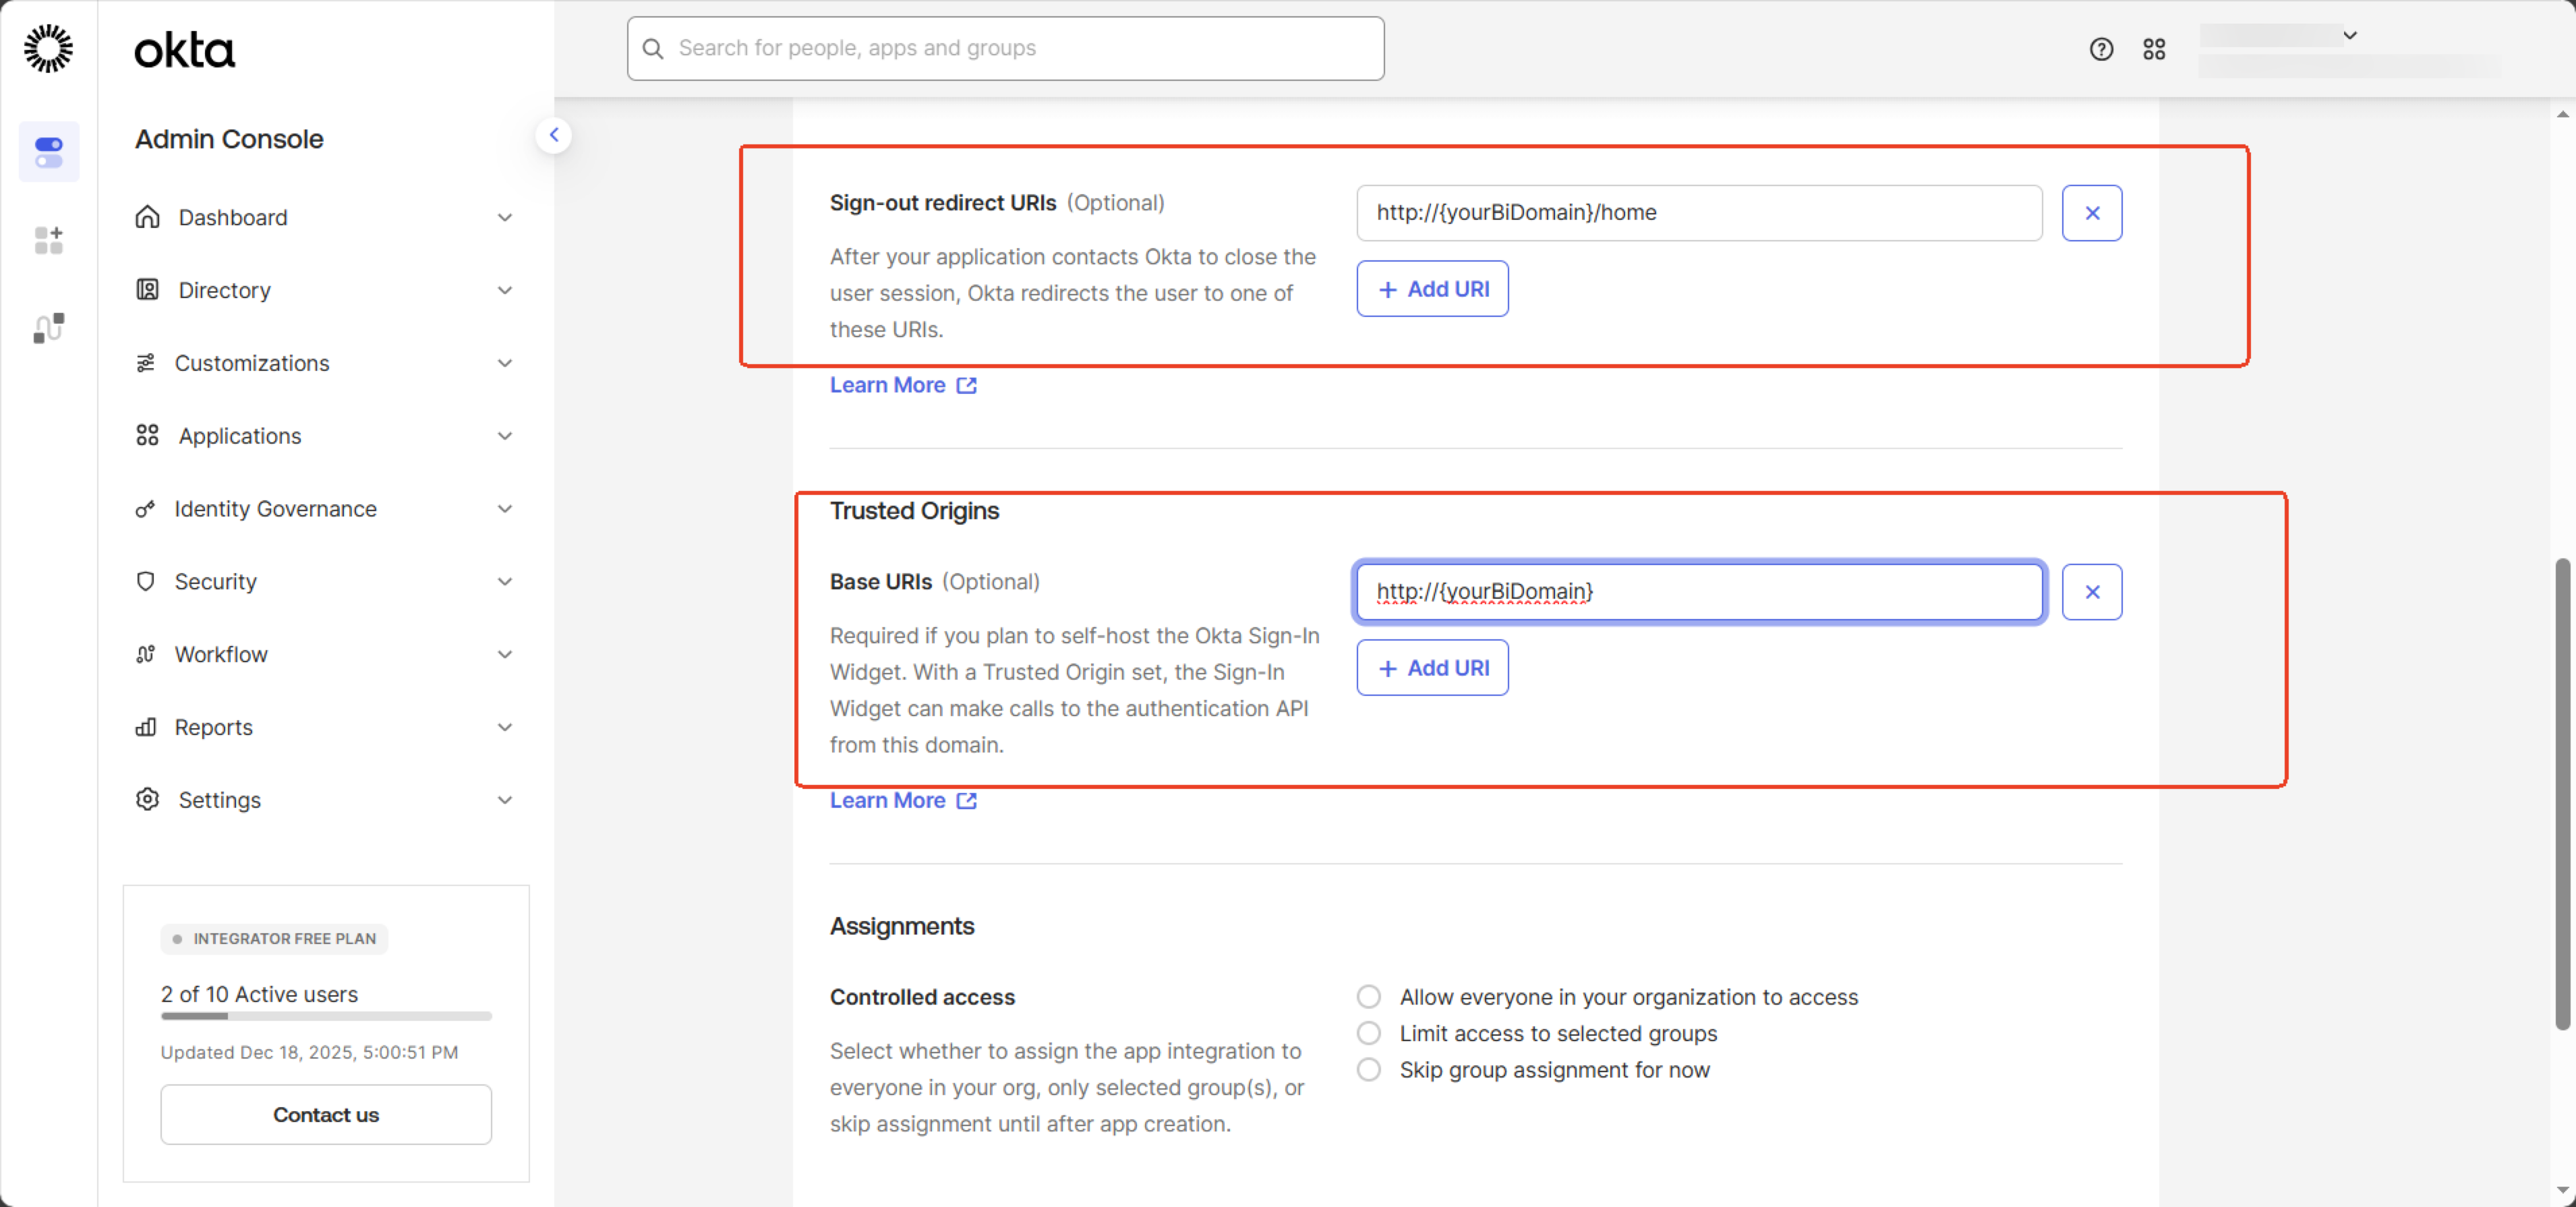Open the apps grid icon in header
The height and width of the screenshot is (1207, 2576).
click(2154, 49)
